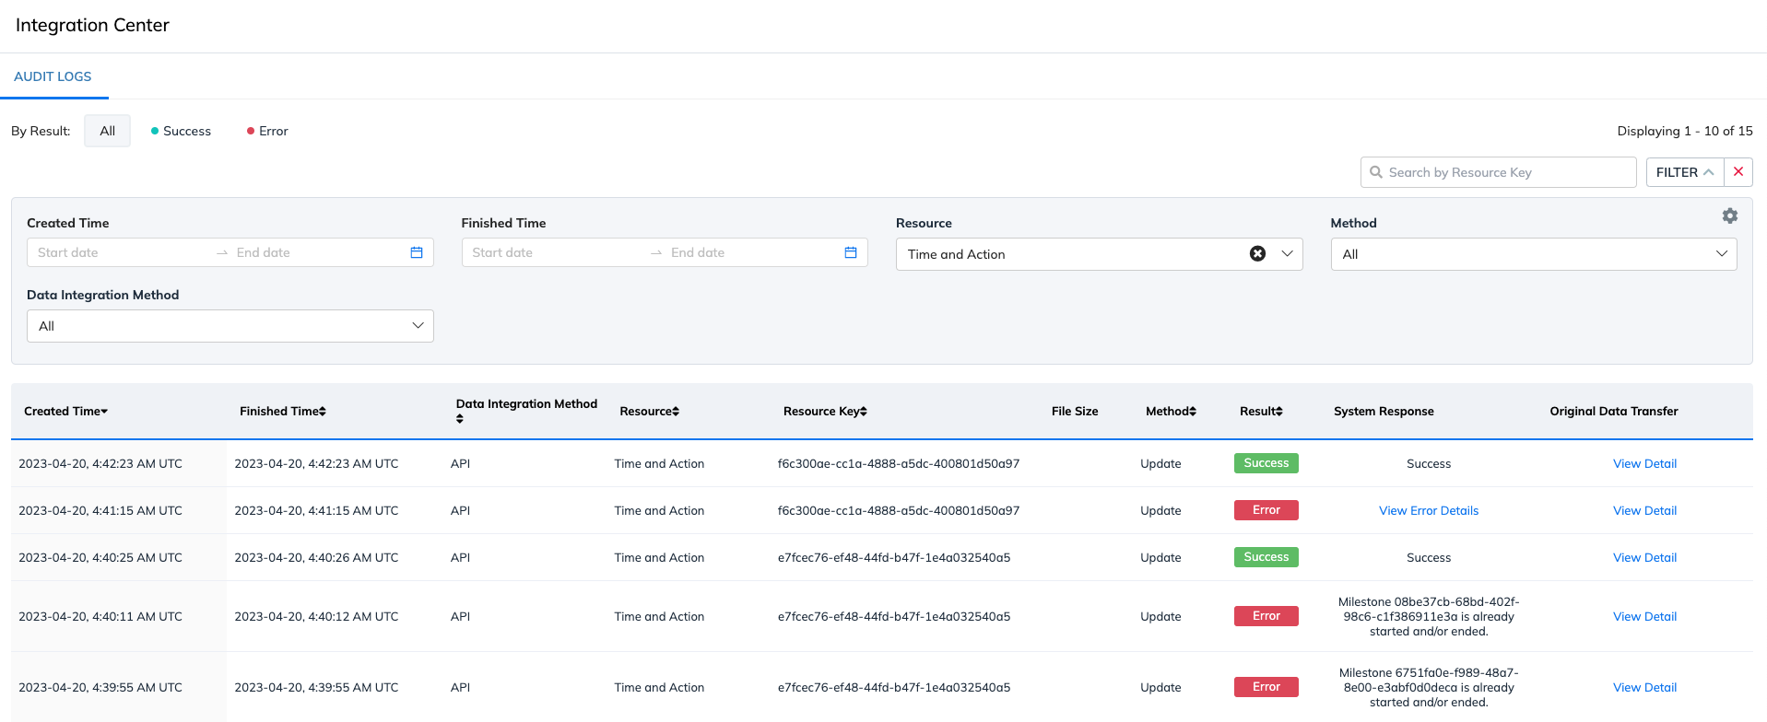The image size is (1767, 722).
Task: Filter results by Error
Action: click(267, 131)
